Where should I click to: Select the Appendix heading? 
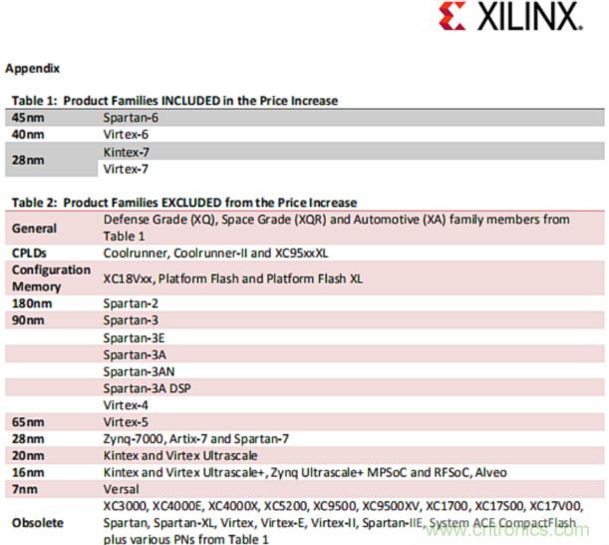33,69
